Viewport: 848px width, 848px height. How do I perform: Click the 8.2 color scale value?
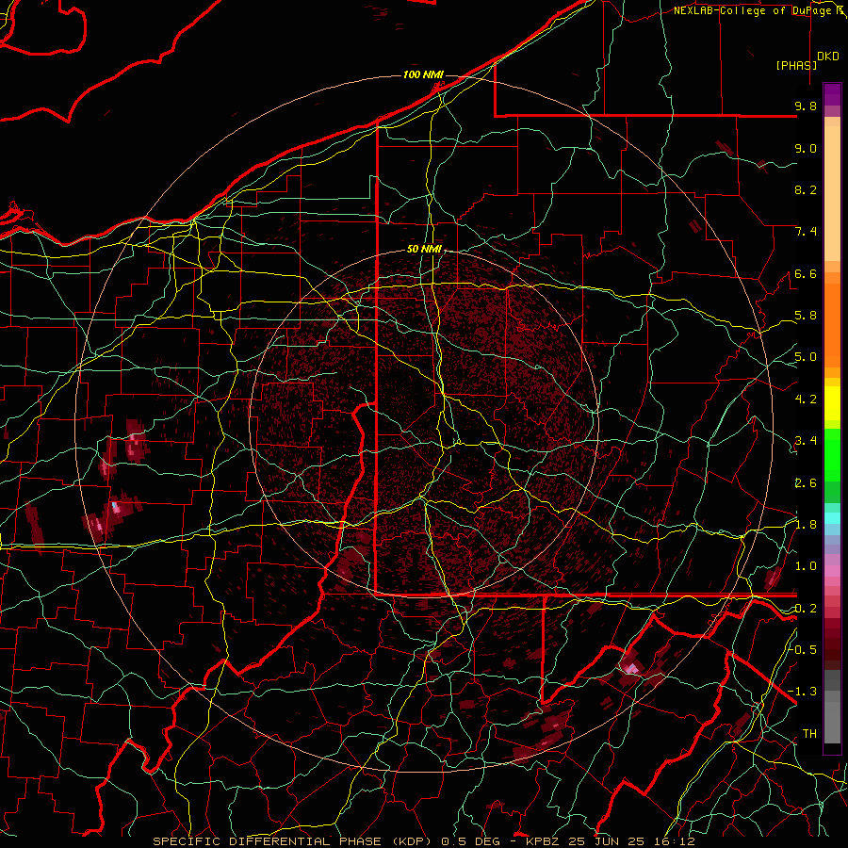click(x=806, y=189)
